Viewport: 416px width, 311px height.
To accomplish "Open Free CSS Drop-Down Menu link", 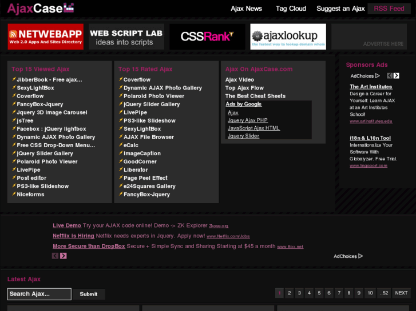I will pyautogui.click(x=56, y=146).
